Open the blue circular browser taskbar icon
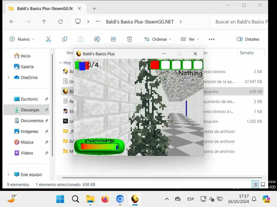 coord(120,199)
